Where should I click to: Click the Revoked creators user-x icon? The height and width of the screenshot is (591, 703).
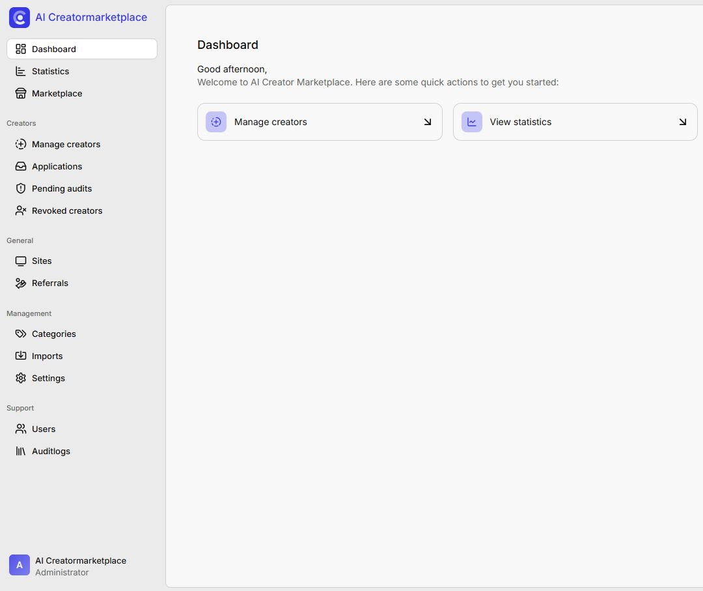(x=20, y=210)
